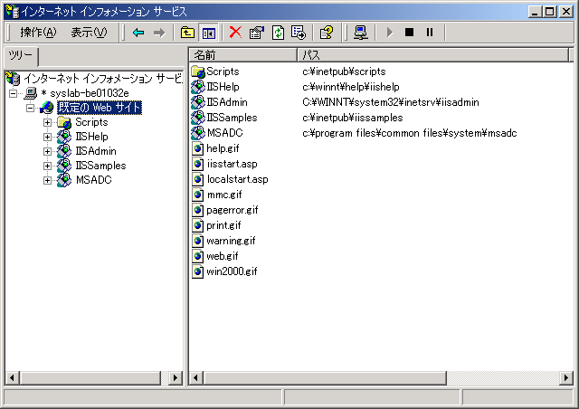The width and height of the screenshot is (579, 409).
Task: Click the print.gif file icon
Action: [x=198, y=225]
